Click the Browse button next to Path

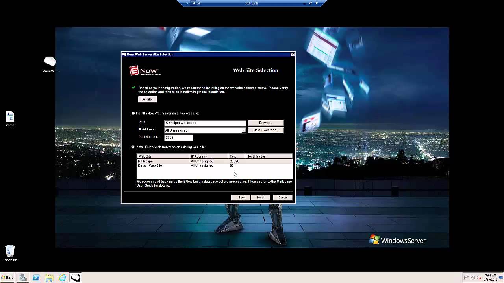pyautogui.click(x=266, y=123)
